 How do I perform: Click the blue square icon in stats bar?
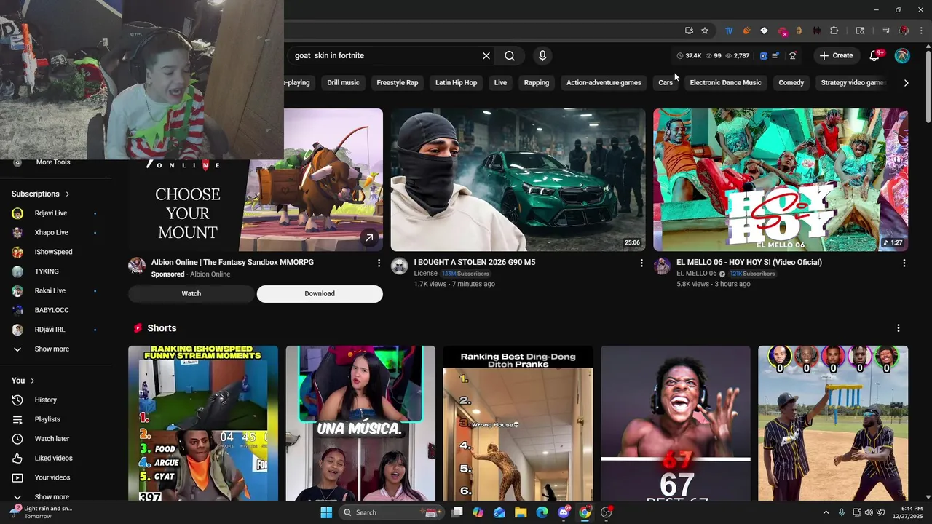[x=764, y=56]
